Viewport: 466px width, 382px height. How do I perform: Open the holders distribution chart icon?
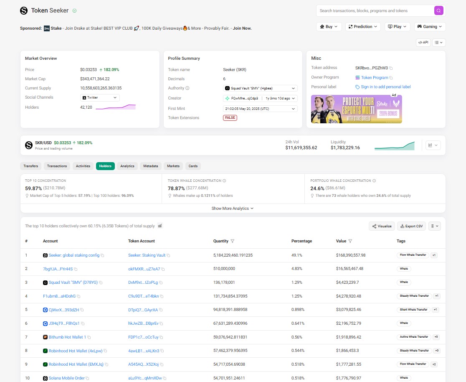coord(160,226)
